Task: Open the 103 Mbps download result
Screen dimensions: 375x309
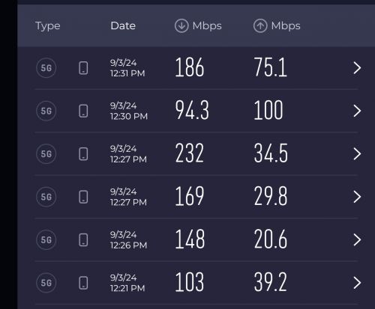Action: (190, 282)
